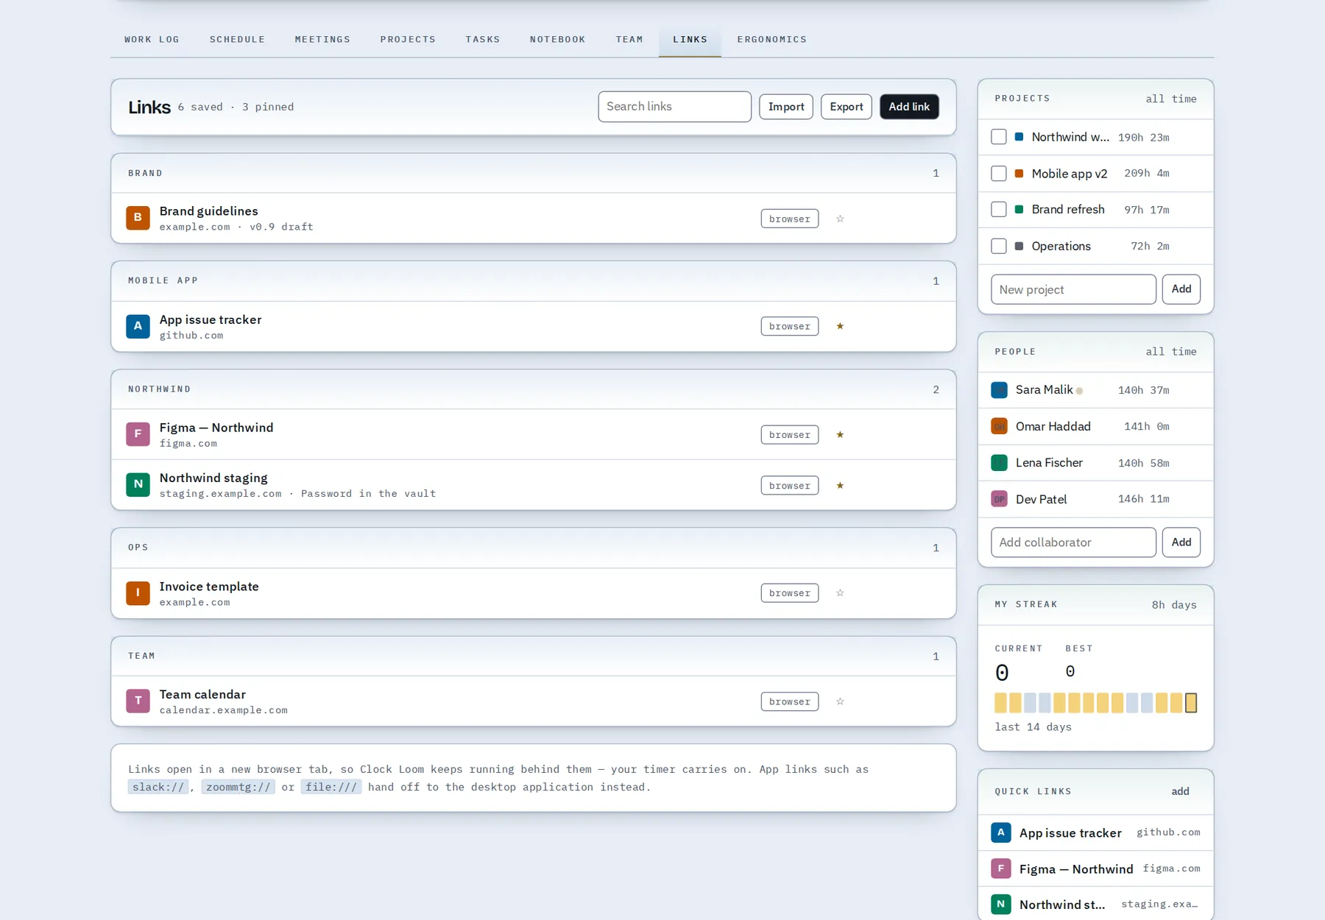
Task: Open People all time range selector
Action: (x=1171, y=352)
